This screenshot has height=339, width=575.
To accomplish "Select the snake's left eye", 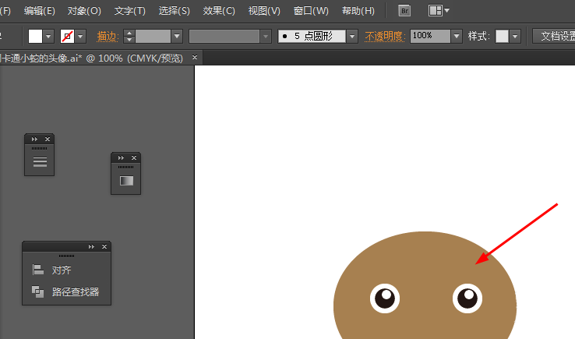I will [385, 298].
